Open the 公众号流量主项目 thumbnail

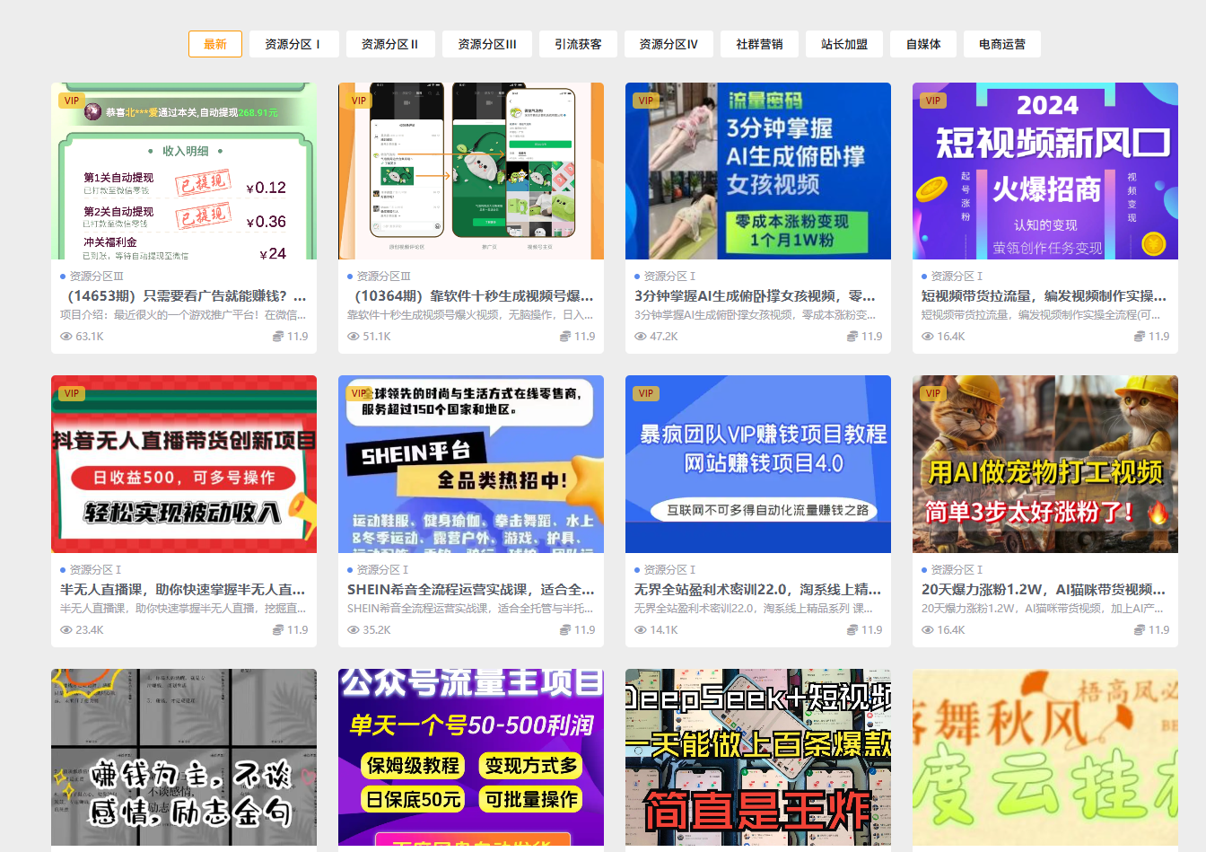tap(471, 757)
